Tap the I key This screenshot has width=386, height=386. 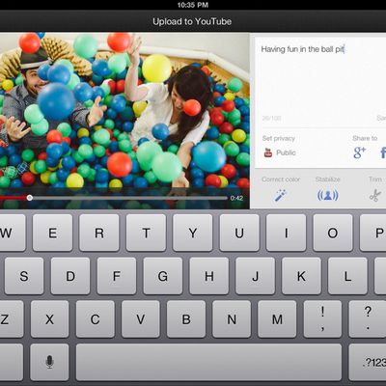(x=286, y=233)
